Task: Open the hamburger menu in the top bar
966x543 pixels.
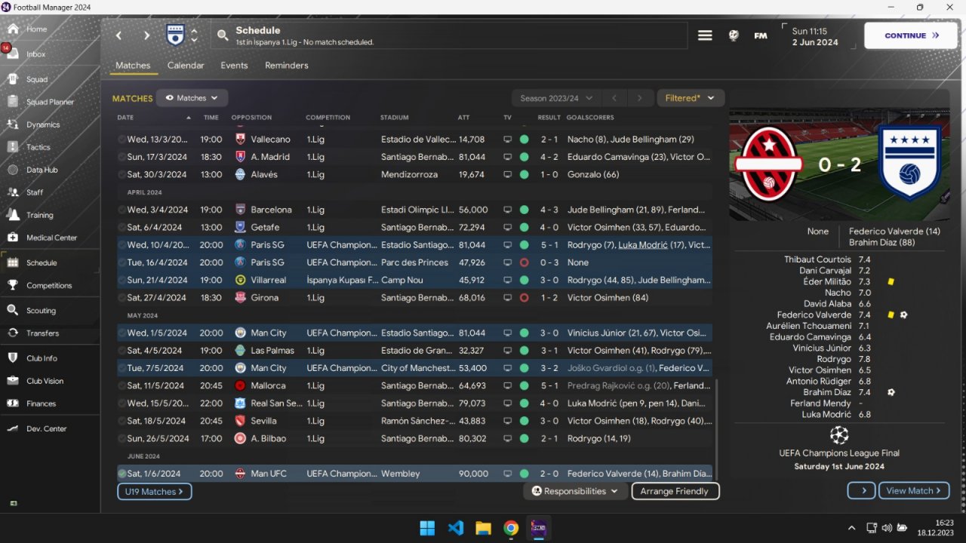Action: point(705,35)
